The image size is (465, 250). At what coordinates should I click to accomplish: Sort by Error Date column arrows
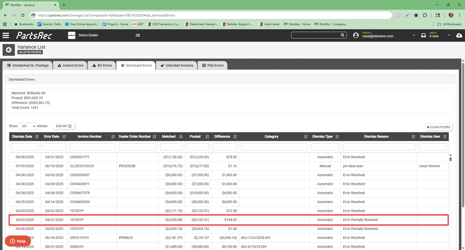[x=64, y=137]
